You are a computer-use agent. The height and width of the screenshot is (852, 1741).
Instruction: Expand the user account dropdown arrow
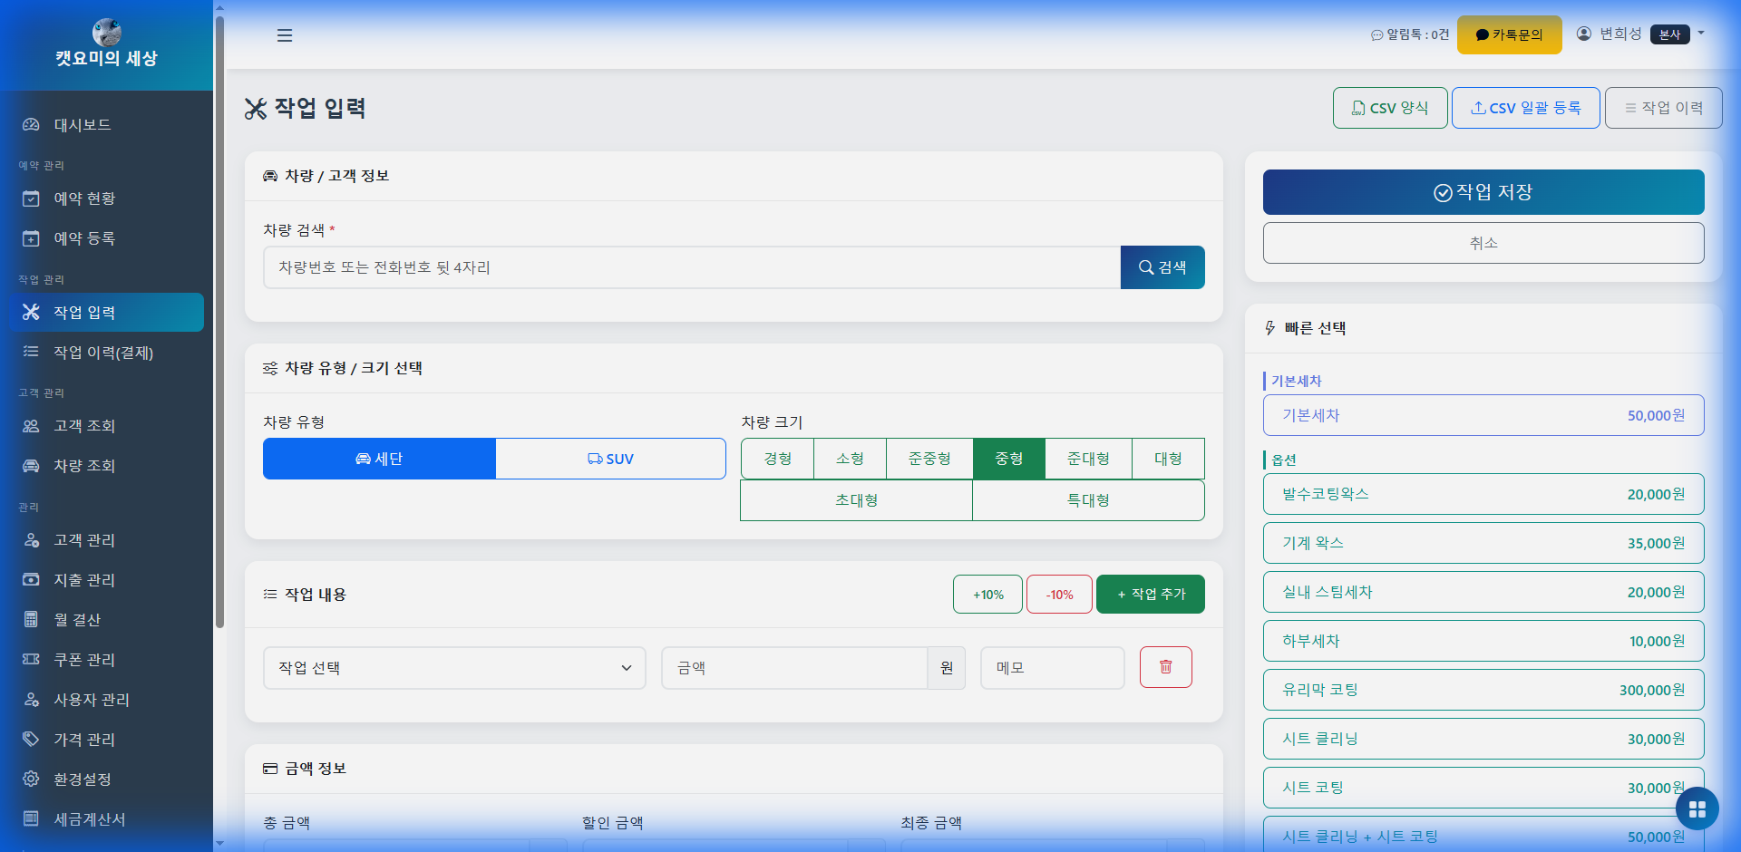1701,34
